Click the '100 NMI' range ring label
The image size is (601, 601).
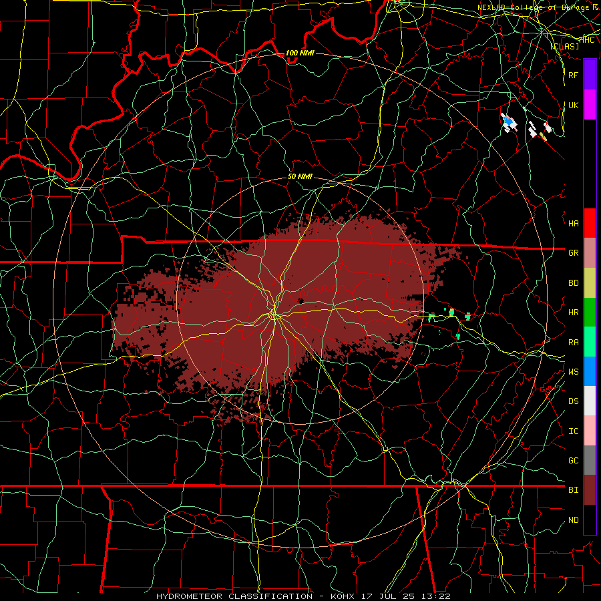[300, 53]
